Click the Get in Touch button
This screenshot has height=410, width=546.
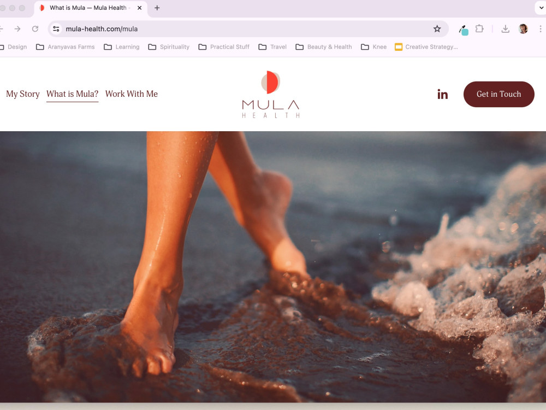tap(498, 94)
